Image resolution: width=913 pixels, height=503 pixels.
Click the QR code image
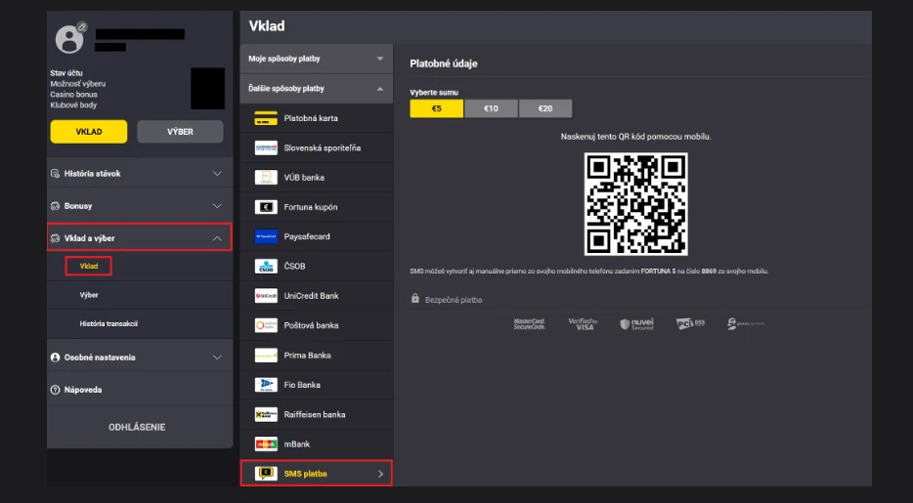tap(635, 204)
